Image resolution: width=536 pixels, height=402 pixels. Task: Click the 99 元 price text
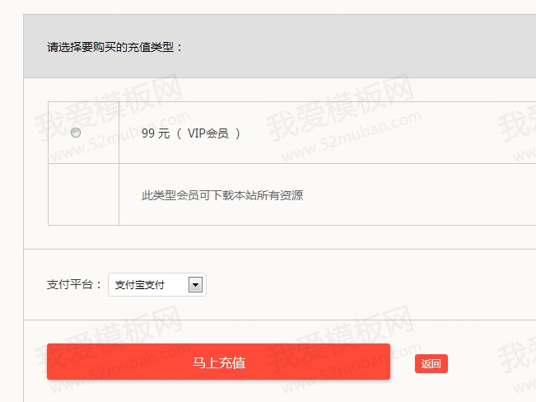click(x=156, y=133)
